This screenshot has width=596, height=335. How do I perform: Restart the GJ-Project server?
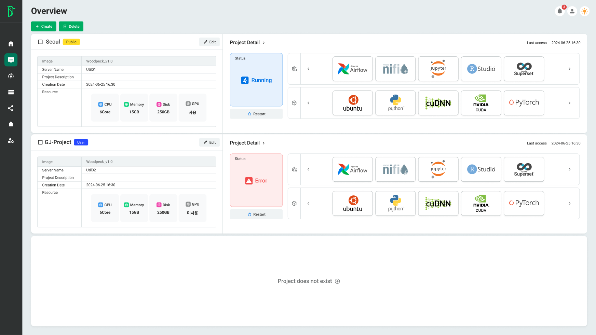coord(256,214)
